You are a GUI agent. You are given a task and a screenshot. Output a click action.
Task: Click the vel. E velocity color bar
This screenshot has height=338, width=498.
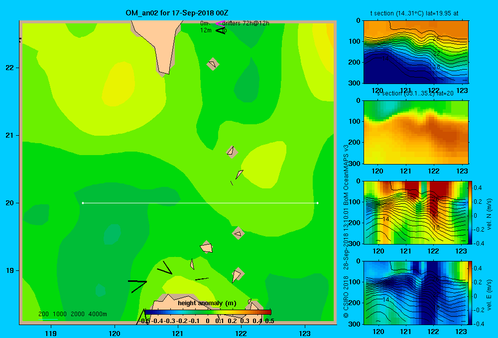click(470, 293)
